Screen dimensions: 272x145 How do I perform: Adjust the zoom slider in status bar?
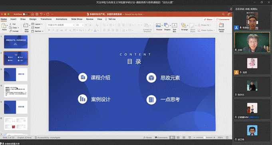(204, 137)
